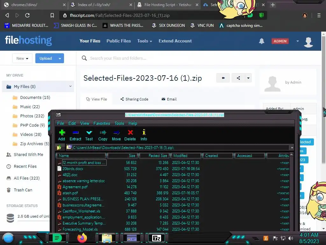326x245 pixels.
Task: Click the notification bell icon
Action: 262,41
